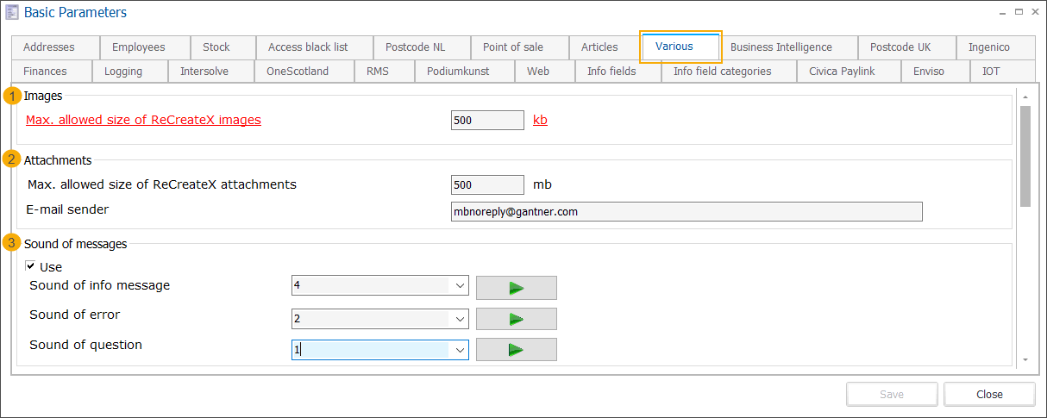Click the red kb unit link
Viewport: 1047px width, 418px height.
pyautogui.click(x=540, y=120)
